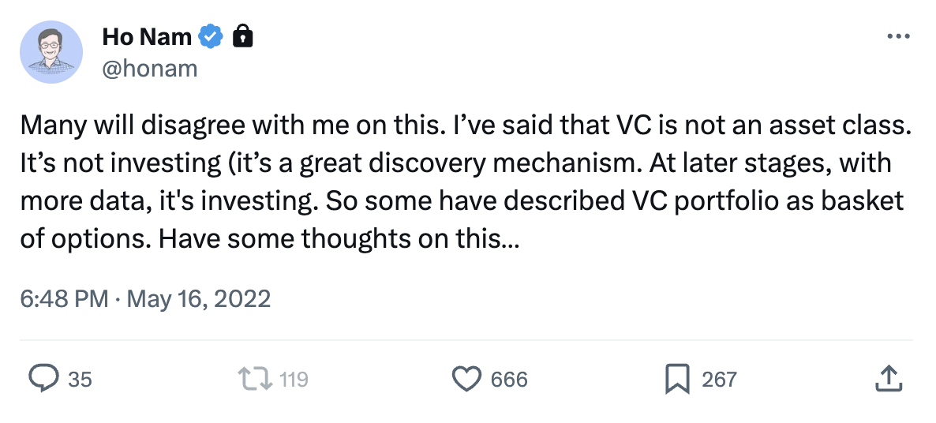936x423 pixels.
Task: Click the Ho Nam display name
Action: pos(146,36)
